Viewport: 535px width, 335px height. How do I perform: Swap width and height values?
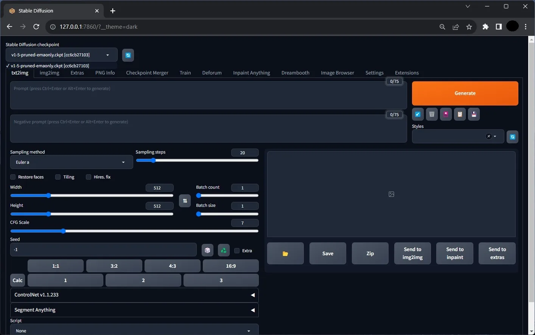[x=185, y=201]
